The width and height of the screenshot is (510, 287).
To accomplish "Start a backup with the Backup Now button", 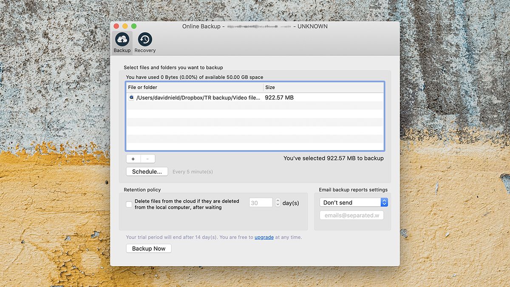I will coord(148,248).
